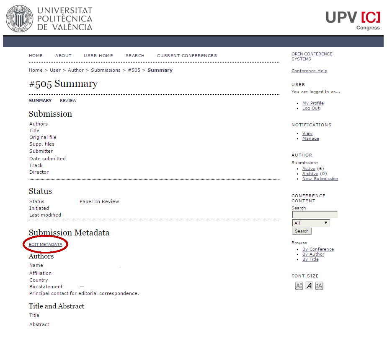Open the search scope dropdown showing All
387x337 pixels.
(x=311, y=223)
